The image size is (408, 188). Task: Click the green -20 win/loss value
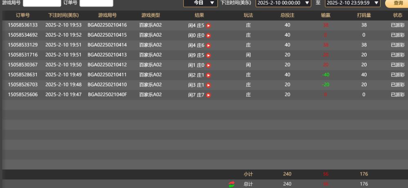click(326, 85)
